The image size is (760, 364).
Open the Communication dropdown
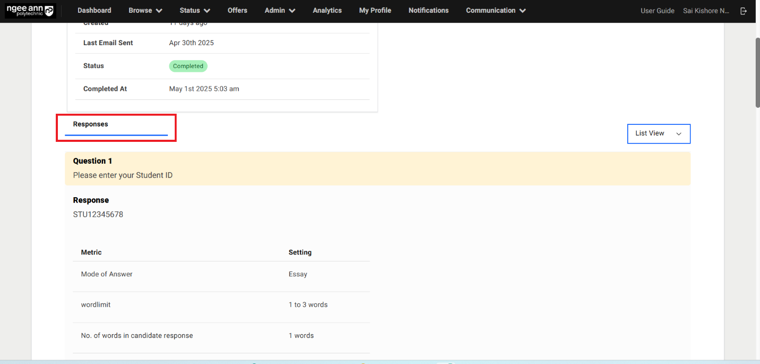coord(496,11)
